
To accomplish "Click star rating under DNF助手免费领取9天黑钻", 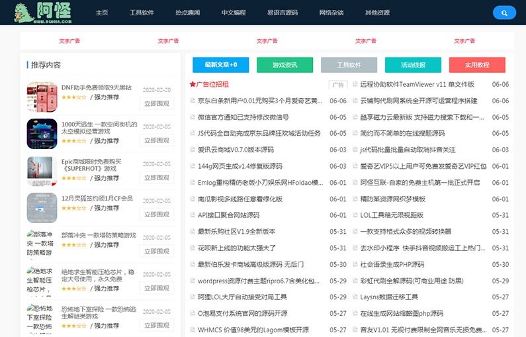I will point(73,97).
